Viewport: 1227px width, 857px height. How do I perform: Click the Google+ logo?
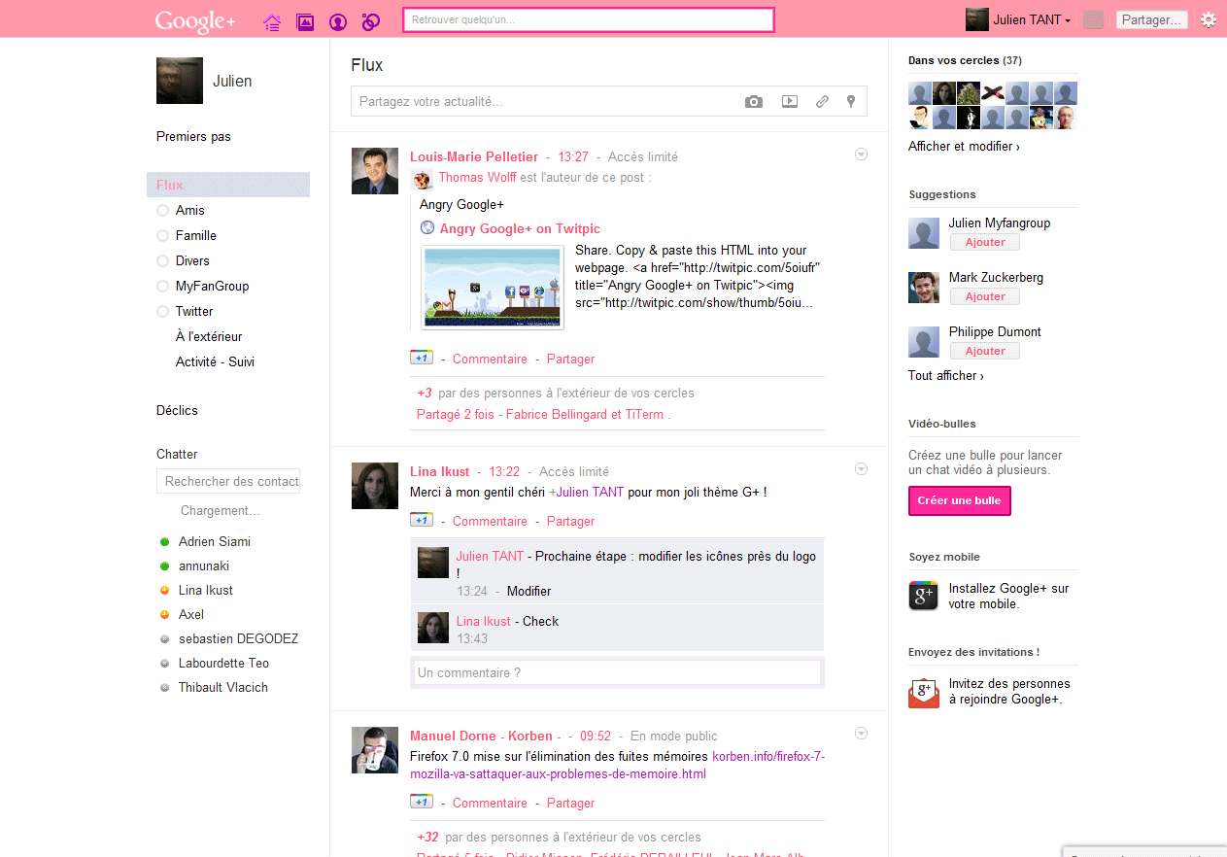tap(195, 20)
